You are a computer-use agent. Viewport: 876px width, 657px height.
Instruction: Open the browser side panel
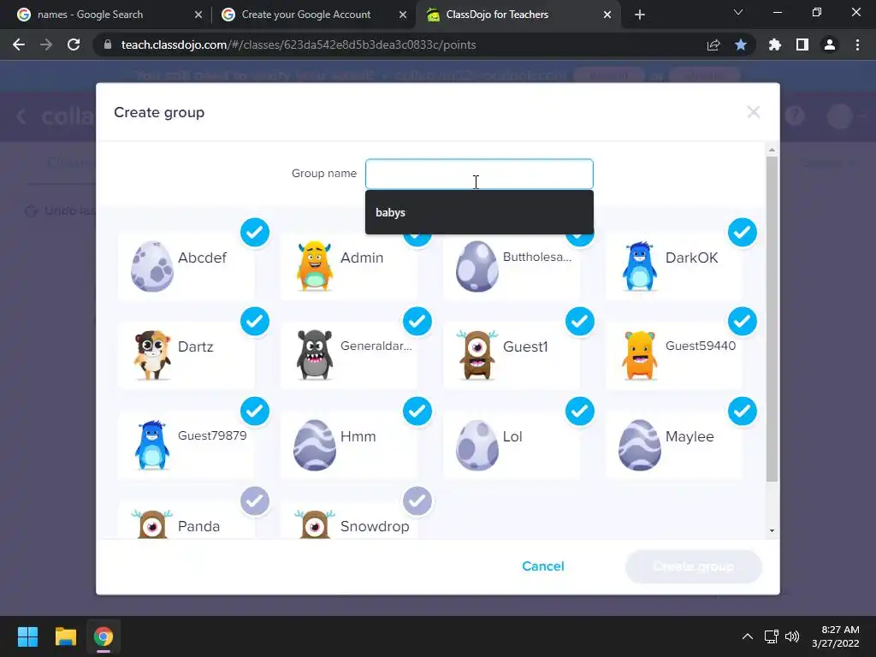(802, 44)
